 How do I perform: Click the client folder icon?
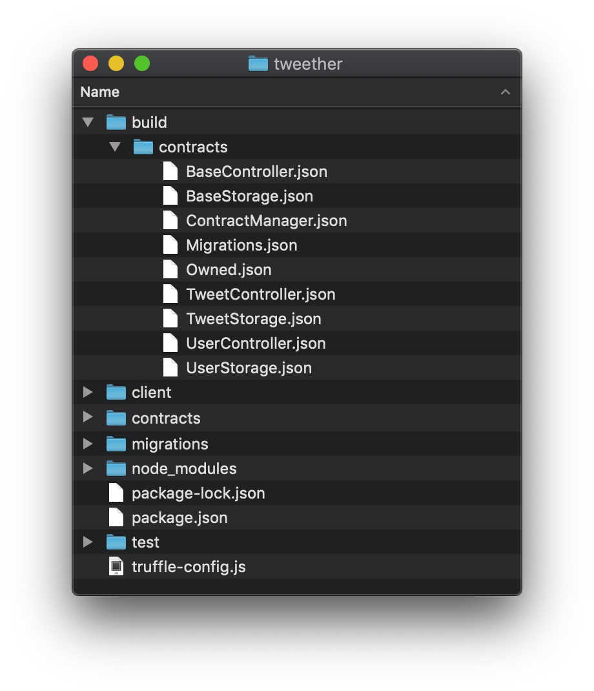pyautogui.click(x=116, y=392)
